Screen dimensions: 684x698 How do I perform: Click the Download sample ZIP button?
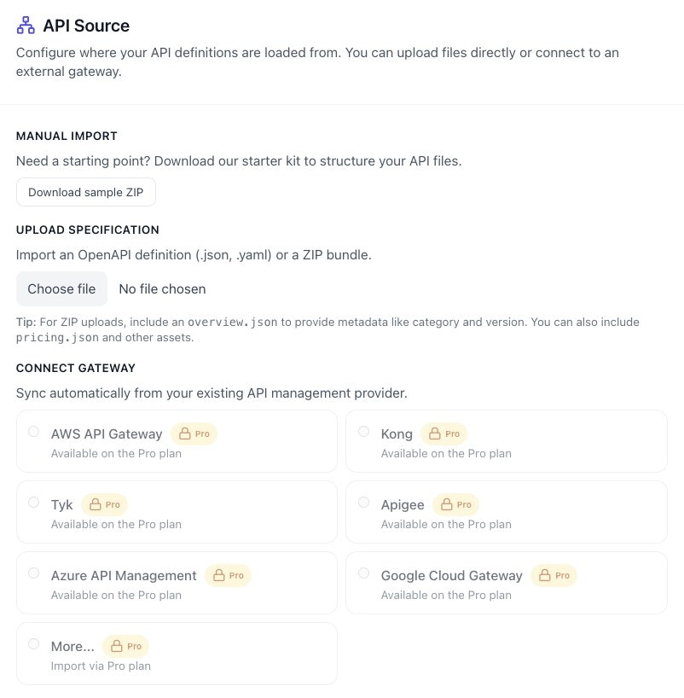[x=85, y=192]
